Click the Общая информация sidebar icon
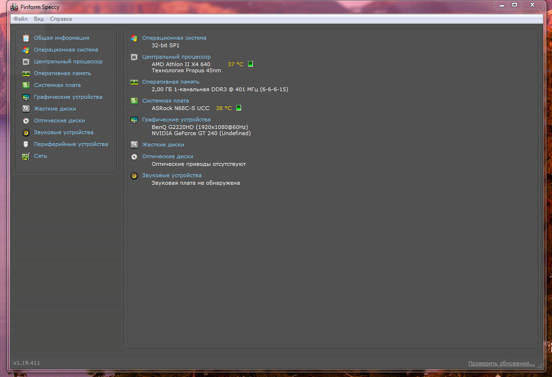 point(26,38)
